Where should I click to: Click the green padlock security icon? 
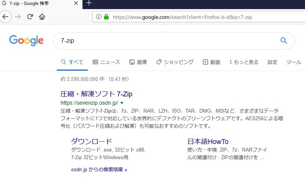106,17
